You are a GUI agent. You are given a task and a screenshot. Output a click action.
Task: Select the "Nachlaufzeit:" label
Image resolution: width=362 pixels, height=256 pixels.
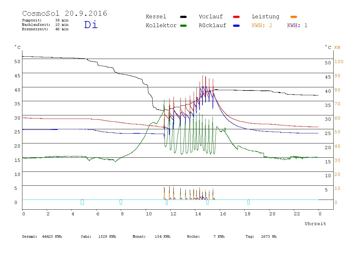pos(36,25)
